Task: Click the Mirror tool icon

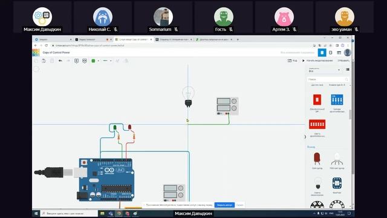Action: tap(126, 61)
